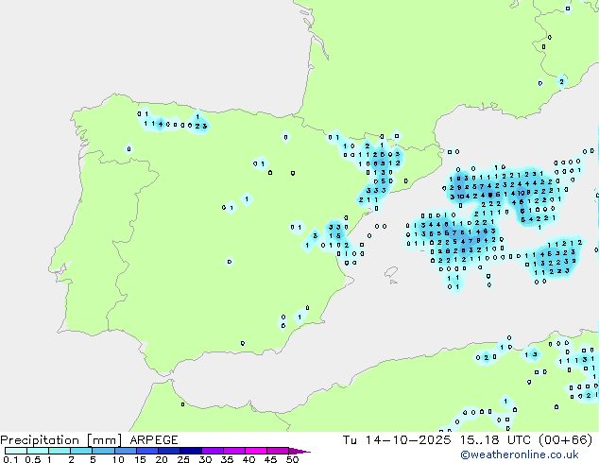Click the "50" value under the scale
This screenshot has height=463, width=599.
coord(292,459)
